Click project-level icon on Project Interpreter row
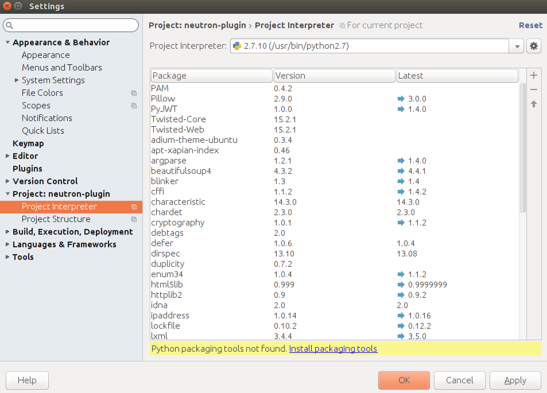 (134, 207)
